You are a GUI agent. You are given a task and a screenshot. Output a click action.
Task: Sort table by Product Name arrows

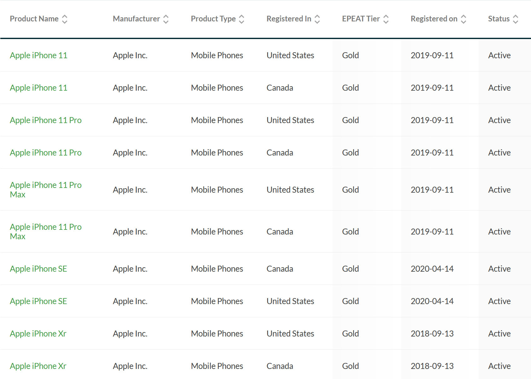tap(65, 19)
